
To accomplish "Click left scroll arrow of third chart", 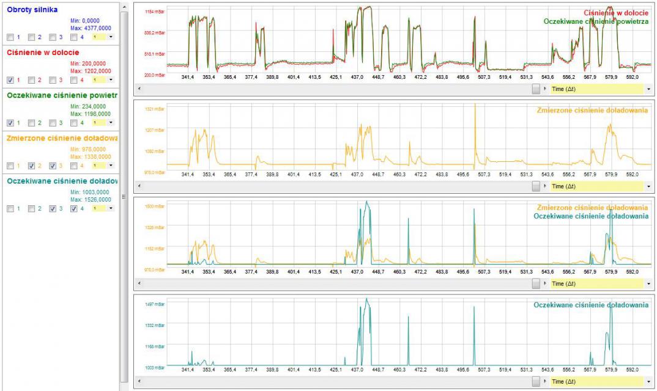I will (139, 283).
